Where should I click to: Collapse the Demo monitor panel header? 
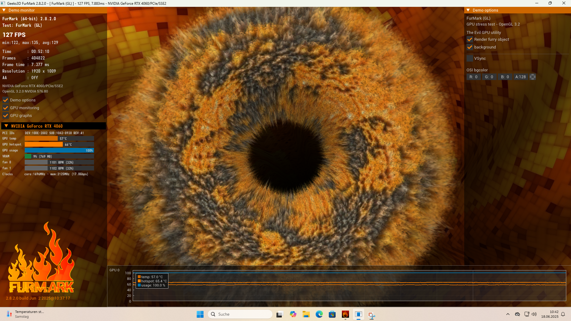(x=4, y=10)
